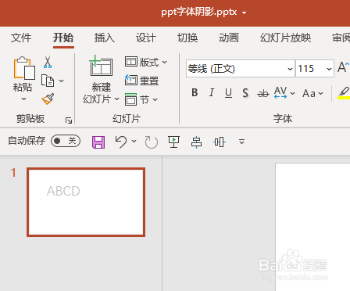This screenshot has width=350, height=291.
Task: Switch to the 设计 tab
Action: point(146,38)
